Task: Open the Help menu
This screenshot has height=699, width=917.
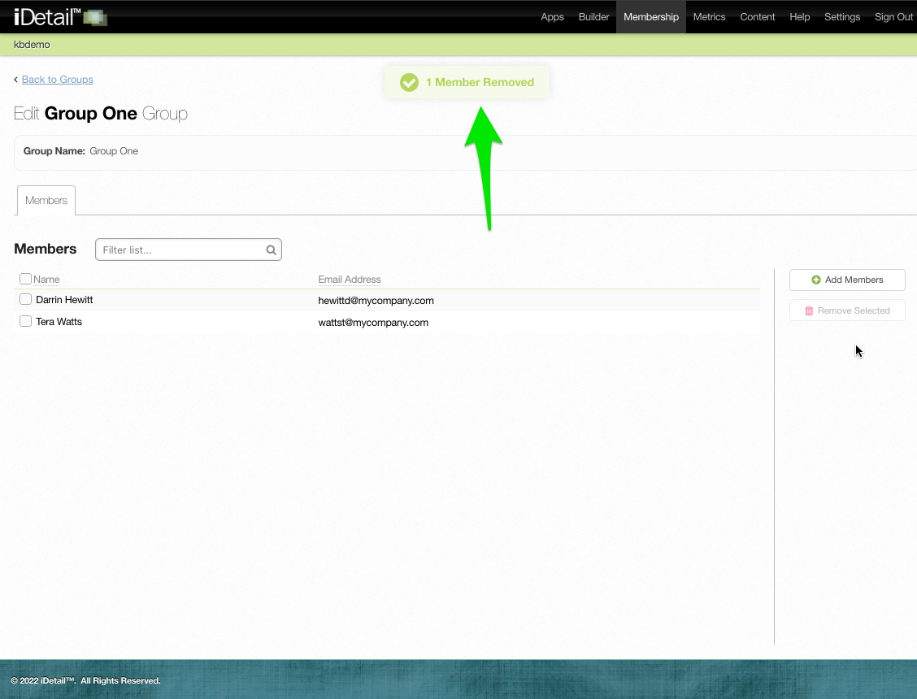Action: (x=799, y=17)
